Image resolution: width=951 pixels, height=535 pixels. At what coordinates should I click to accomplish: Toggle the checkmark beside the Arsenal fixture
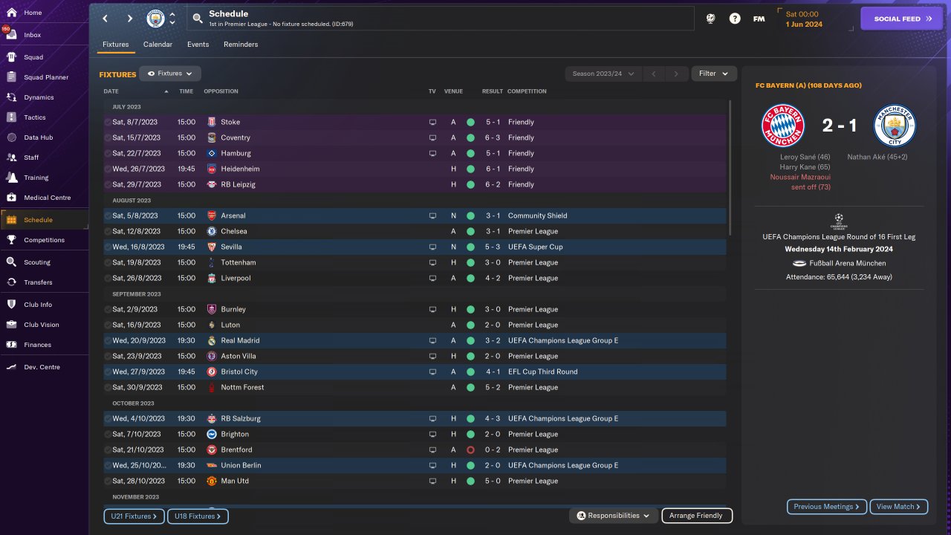coord(108,215)
